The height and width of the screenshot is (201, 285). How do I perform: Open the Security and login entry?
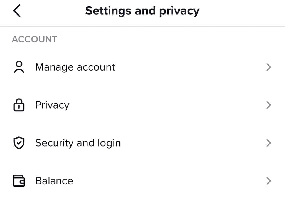[78, 143]
